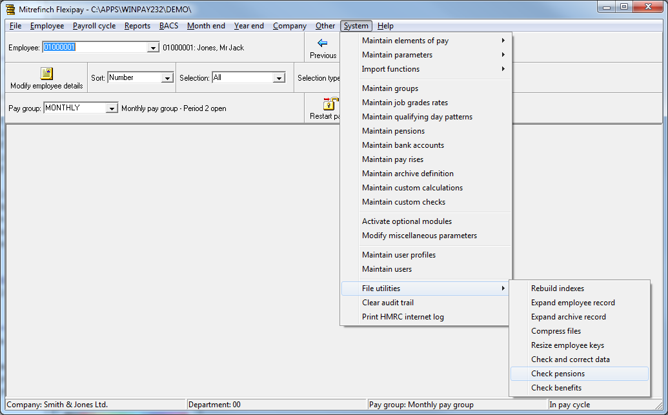This screenshot has width=668, height=415.
Task: Choose Maintain custom checks
Action: (426, 202)
